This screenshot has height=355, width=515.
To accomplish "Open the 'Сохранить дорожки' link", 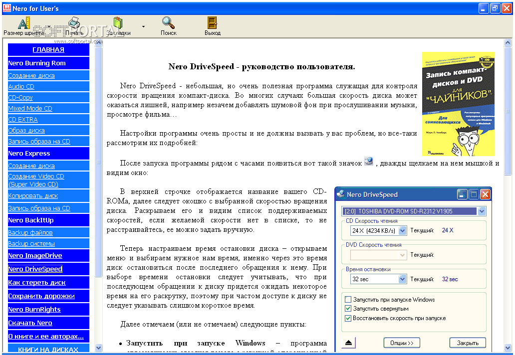I will 41,296.
